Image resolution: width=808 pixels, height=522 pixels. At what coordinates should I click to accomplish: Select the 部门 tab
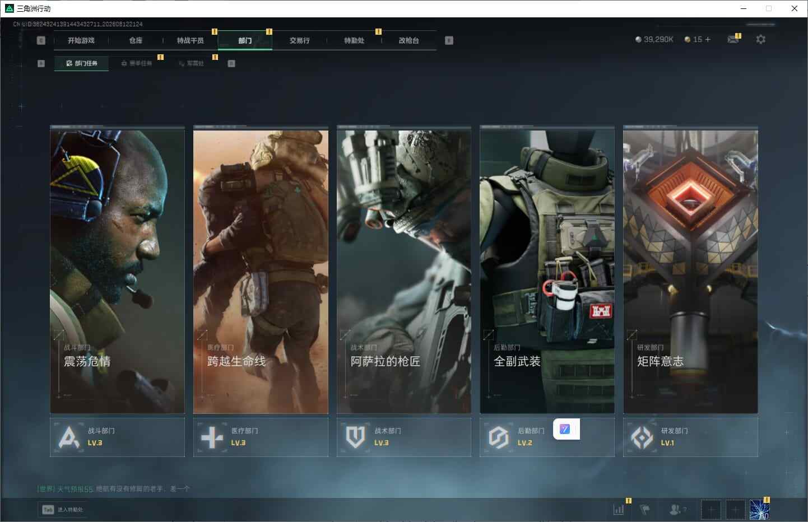pos(245,40)
